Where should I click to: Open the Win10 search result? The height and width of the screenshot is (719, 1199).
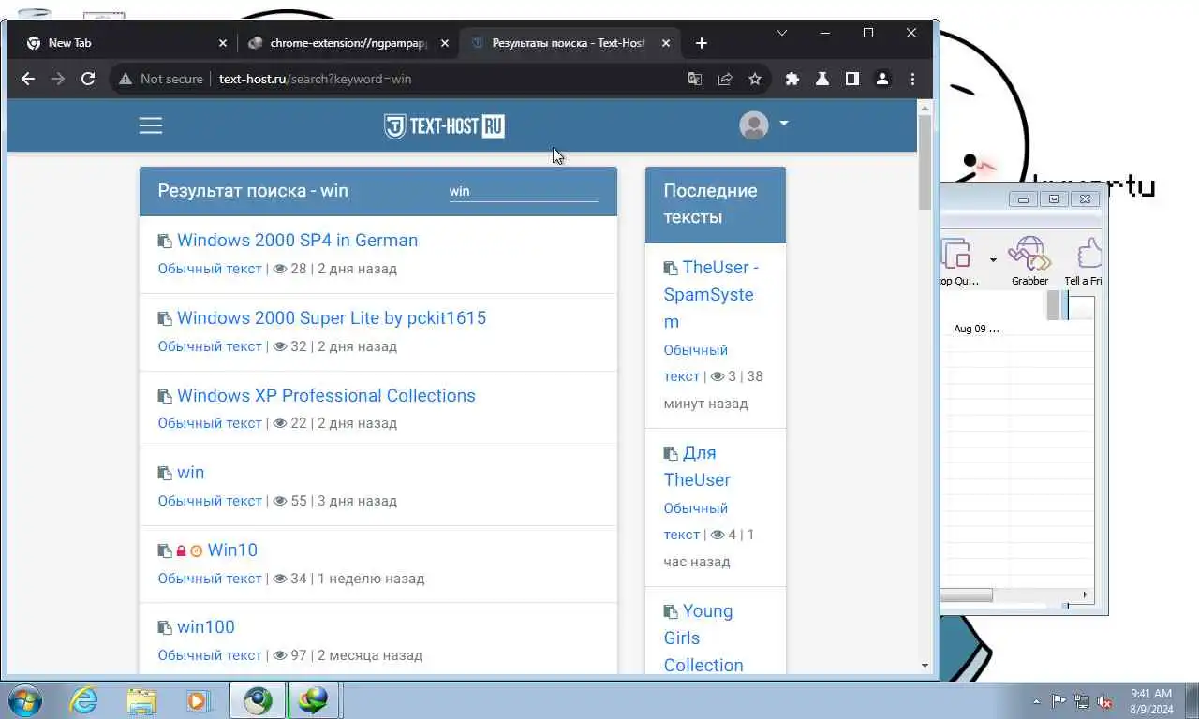232,550
